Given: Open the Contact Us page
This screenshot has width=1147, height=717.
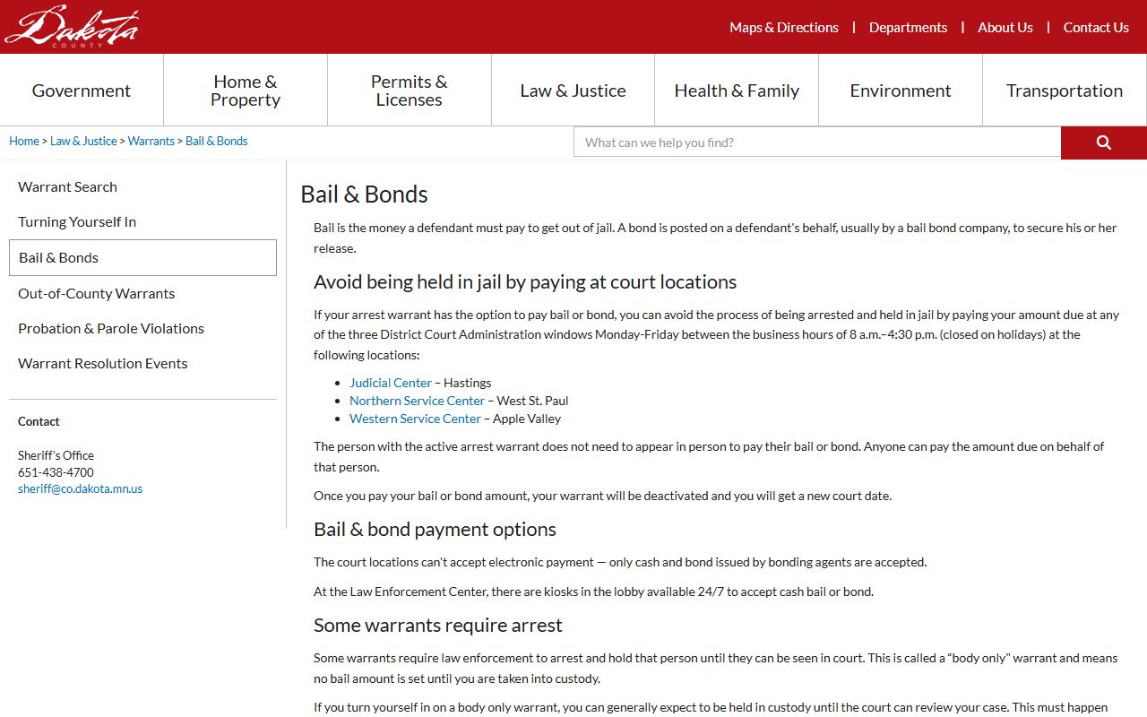Looking at the screenshot, I should 1096,28.
